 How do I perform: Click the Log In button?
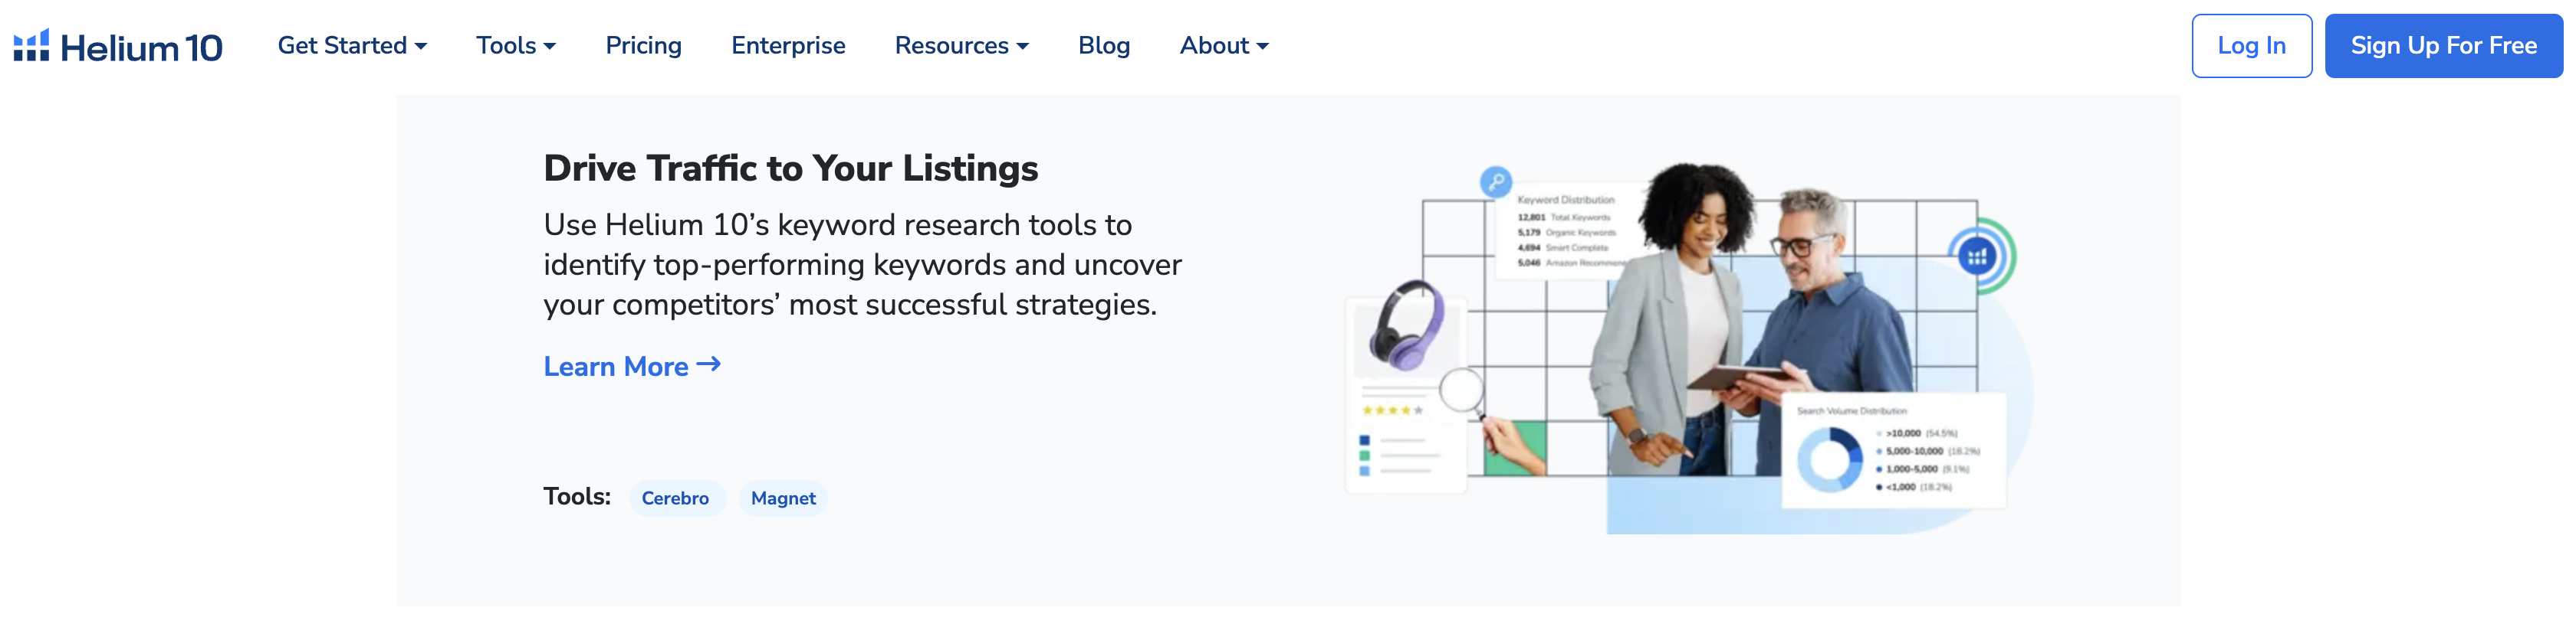(2251, 46)
